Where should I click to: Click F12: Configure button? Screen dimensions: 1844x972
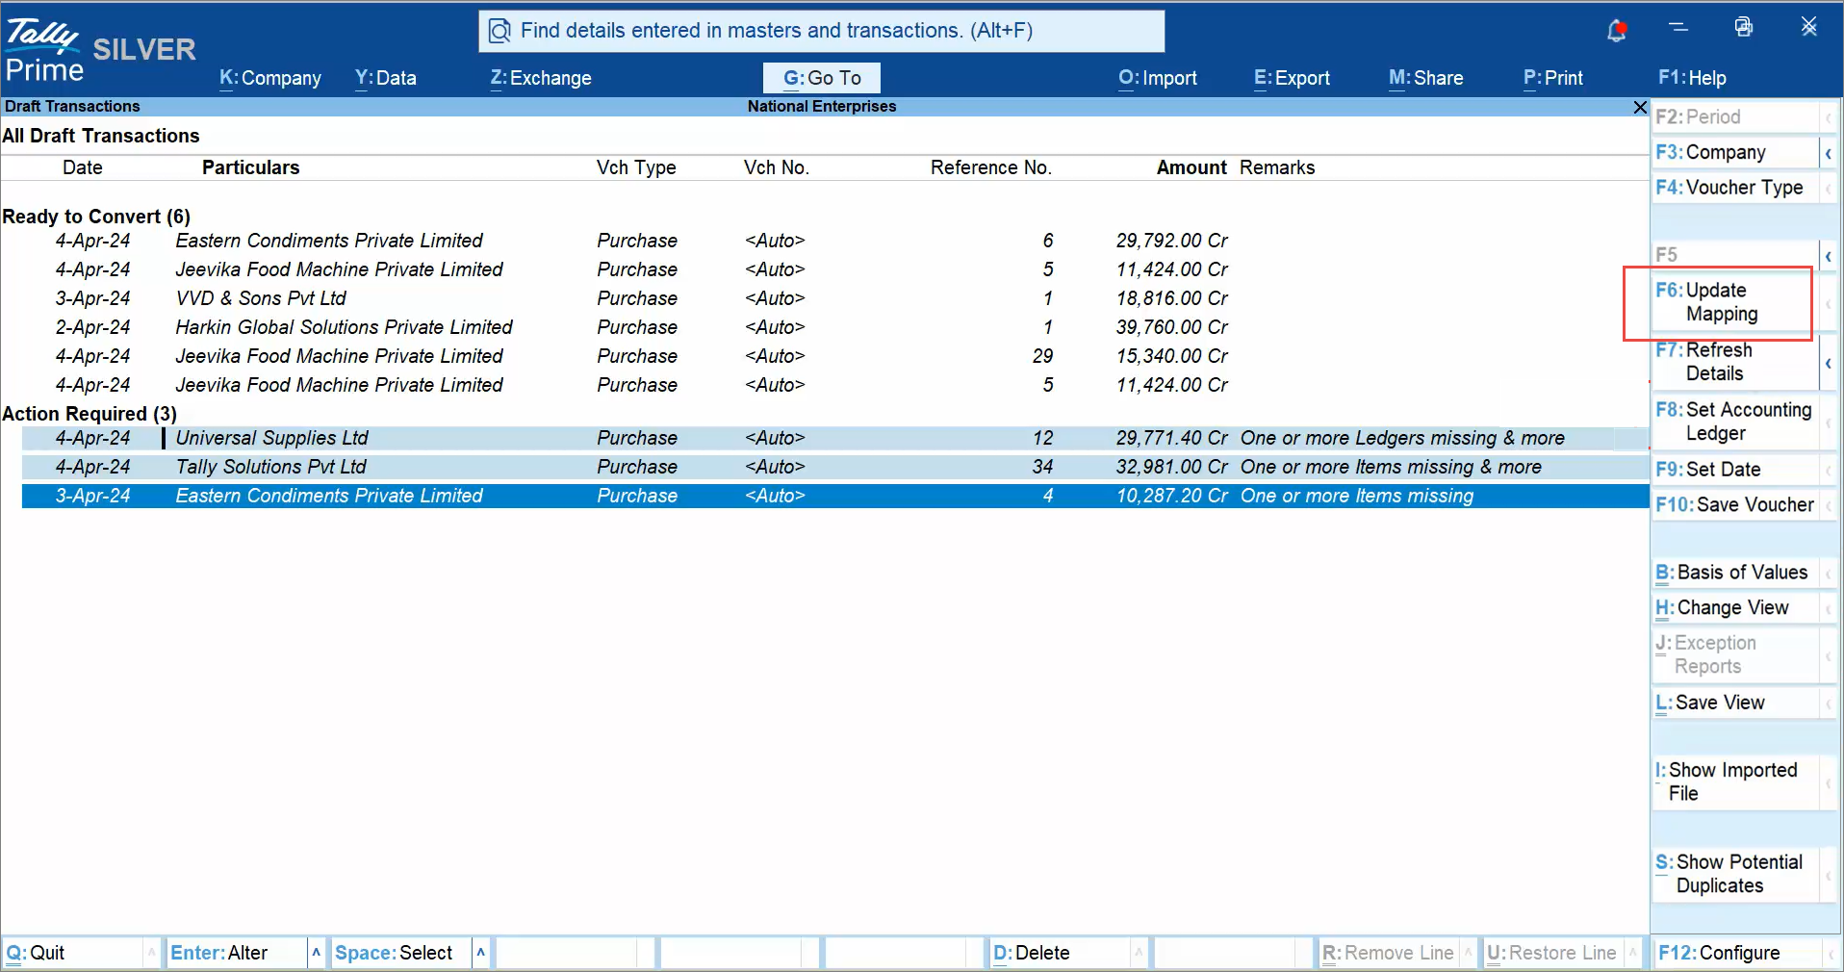(x=1735, y=953)
